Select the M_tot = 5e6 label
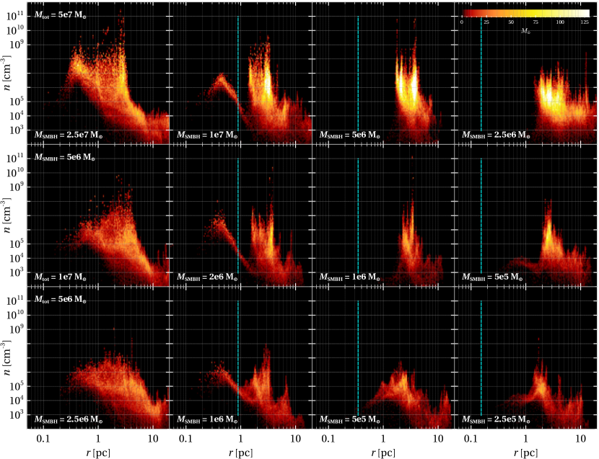 tap(60, 299)
